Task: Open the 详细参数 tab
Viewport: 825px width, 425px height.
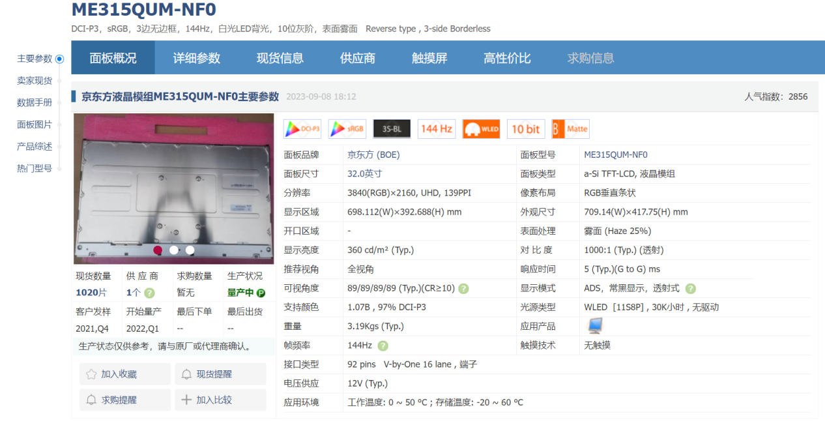Action: click(x=197, y=58)
